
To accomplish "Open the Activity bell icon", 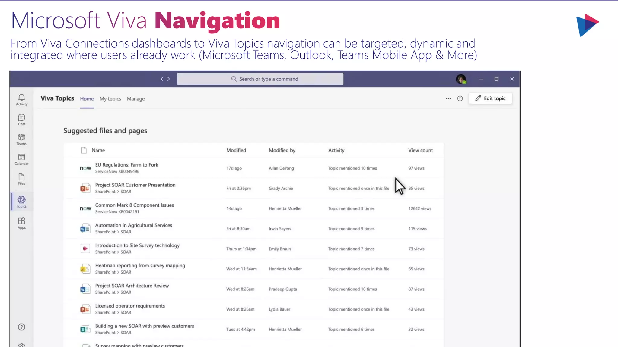I will point(21,100).
